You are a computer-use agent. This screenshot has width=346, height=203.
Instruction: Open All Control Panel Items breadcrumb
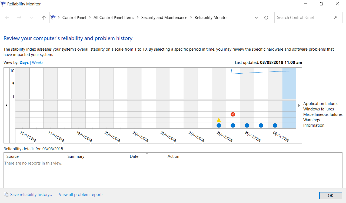click(x=114, y=18)
